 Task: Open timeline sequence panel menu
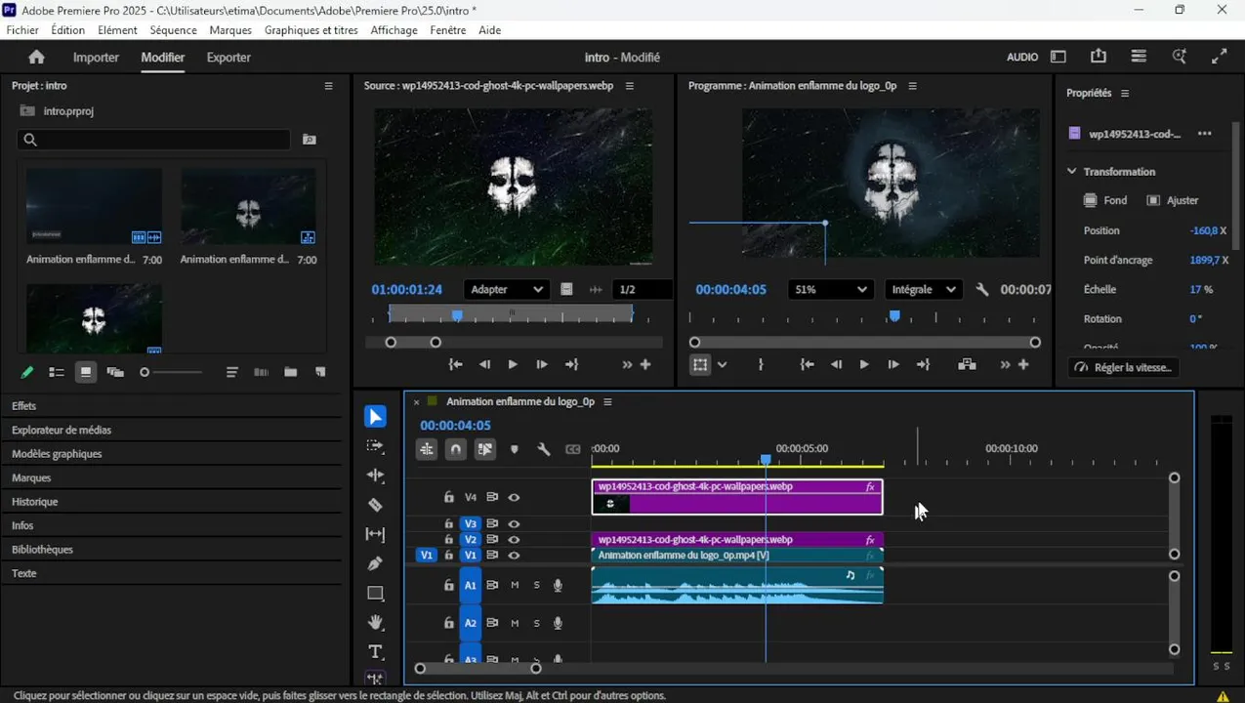point(607,401)
